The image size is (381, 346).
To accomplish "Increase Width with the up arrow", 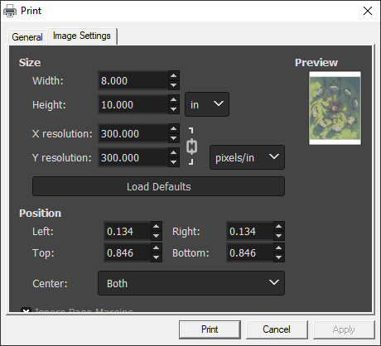I will pos(174,75).
